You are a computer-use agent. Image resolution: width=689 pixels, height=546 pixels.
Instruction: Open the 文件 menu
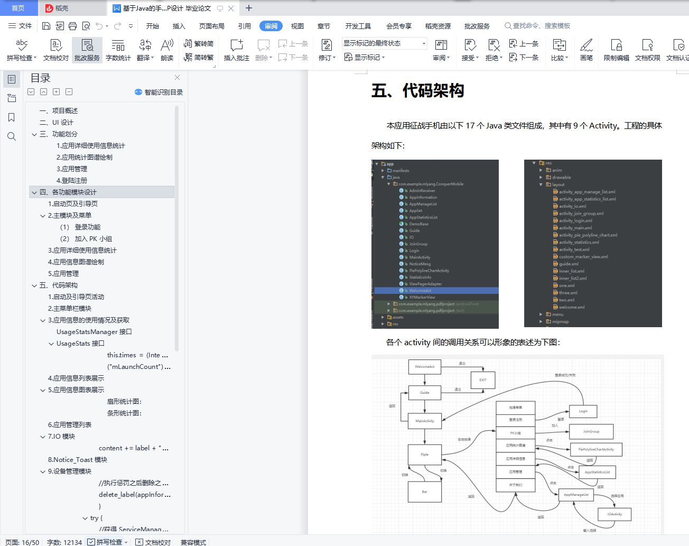click(20, 26)
